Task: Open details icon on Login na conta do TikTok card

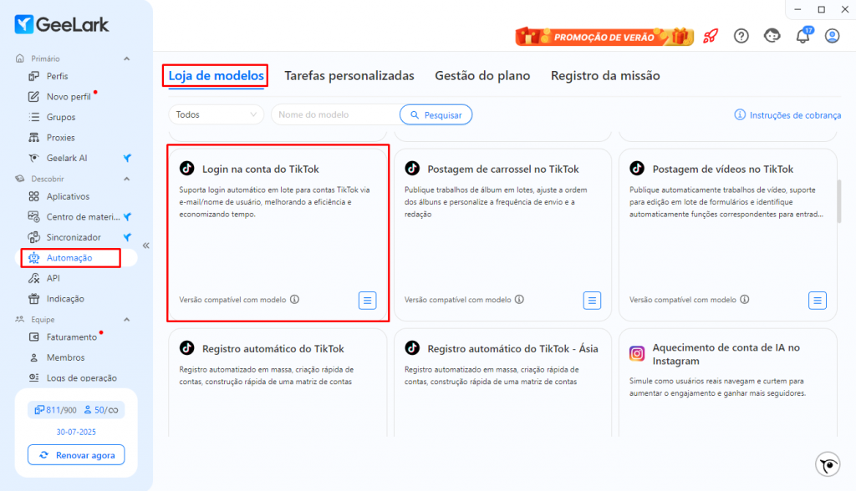Action: (368, 300)
